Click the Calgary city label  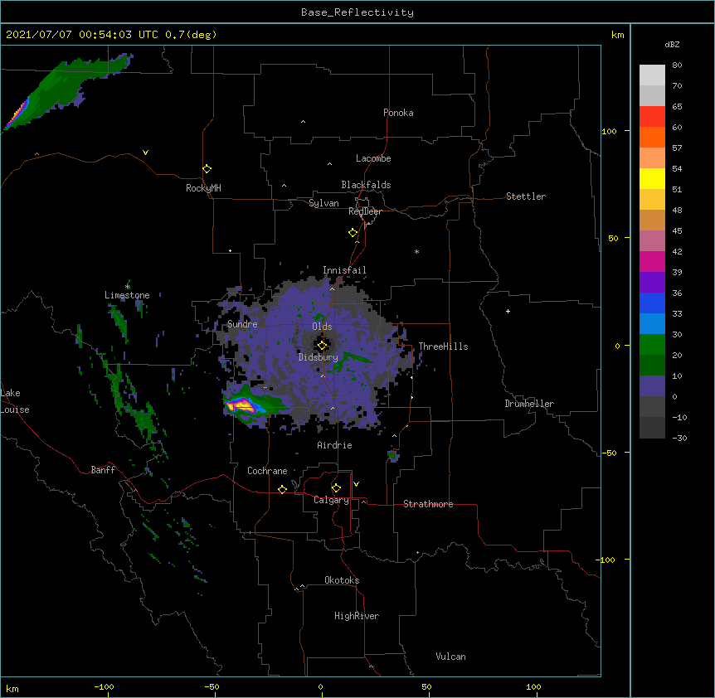click(x=331, y=500)
